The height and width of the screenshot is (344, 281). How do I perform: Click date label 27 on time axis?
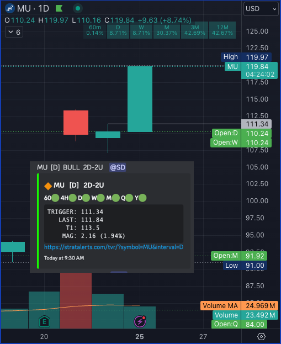(x=203, y=336)
